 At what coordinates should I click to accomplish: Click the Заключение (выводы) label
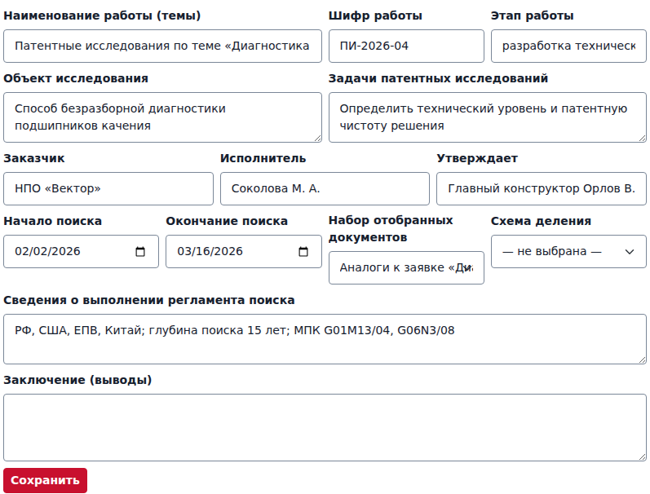pyautogui.click(x=77, y=380)
